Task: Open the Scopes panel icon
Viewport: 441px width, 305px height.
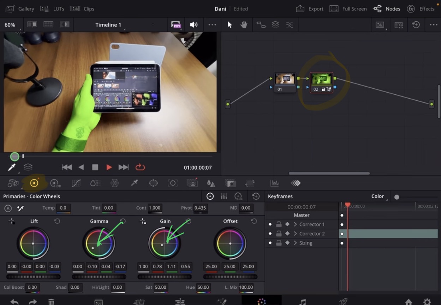Action: (274, 183)
